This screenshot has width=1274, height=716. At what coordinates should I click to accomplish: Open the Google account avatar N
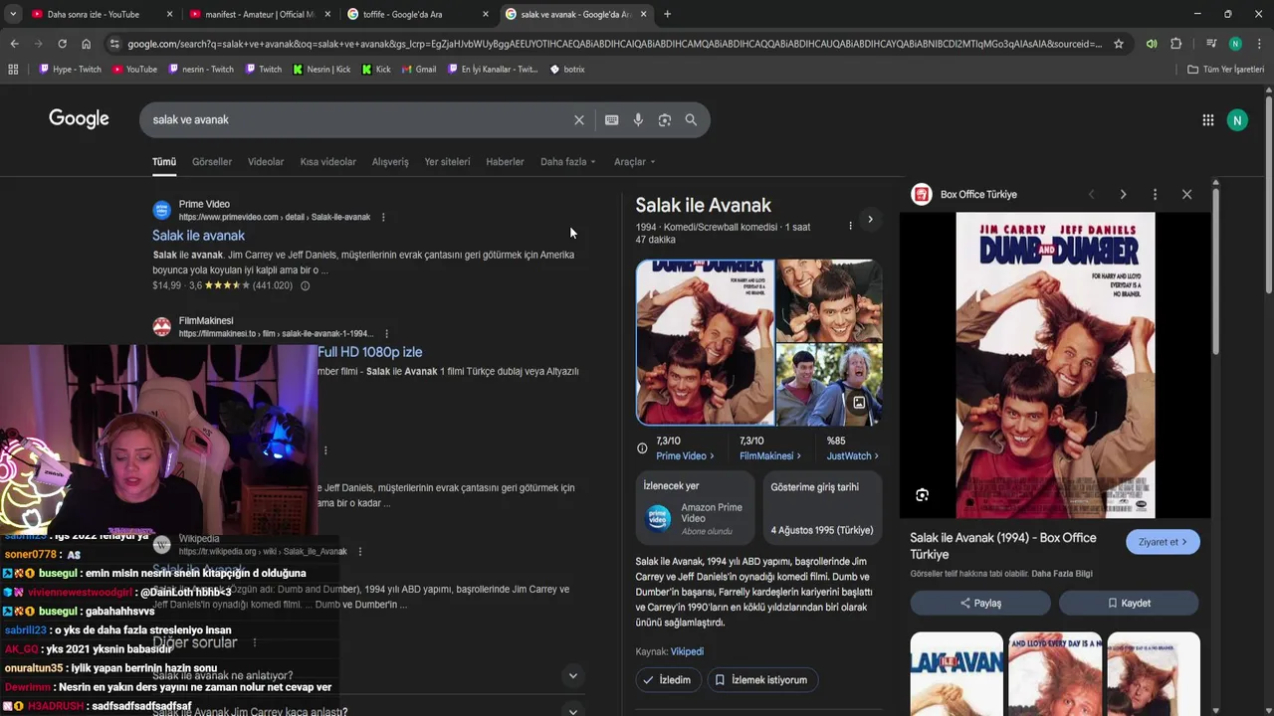pyautogui.click(x=1237, y=120)
